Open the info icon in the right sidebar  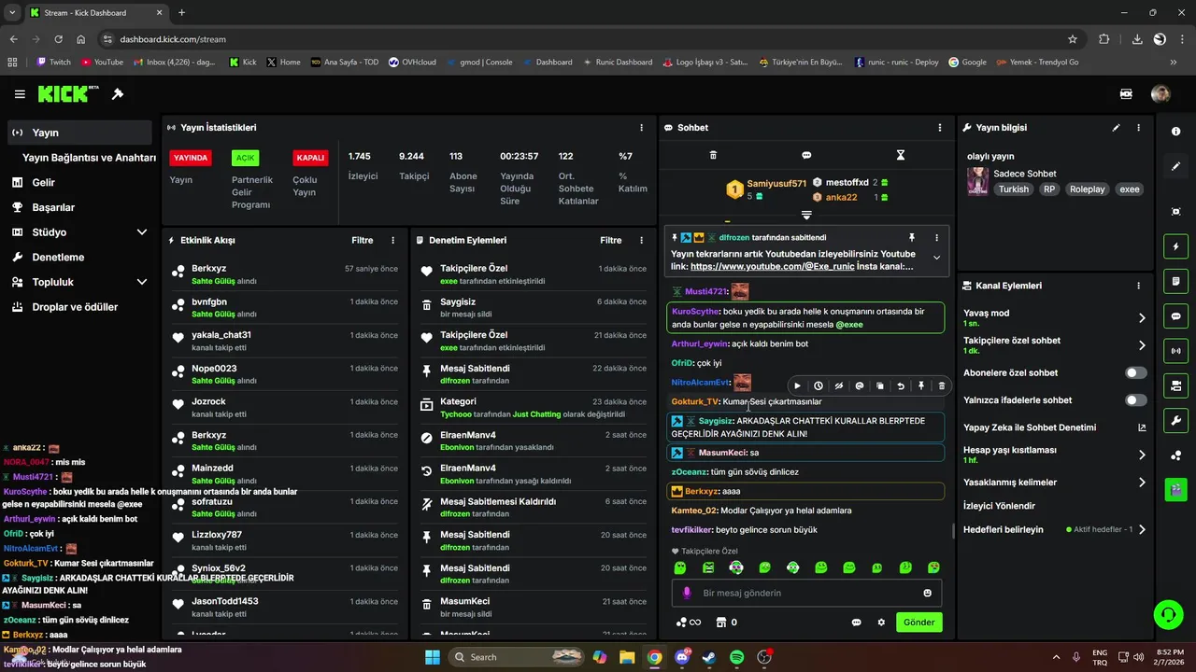point(1175,132)
